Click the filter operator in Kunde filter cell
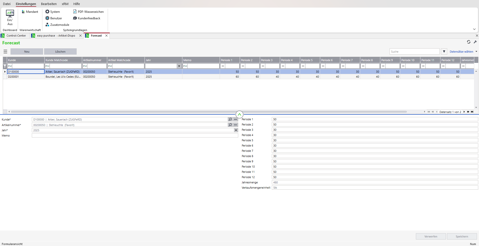This screenshot has width=479, height=246. [x=10, y=66]
